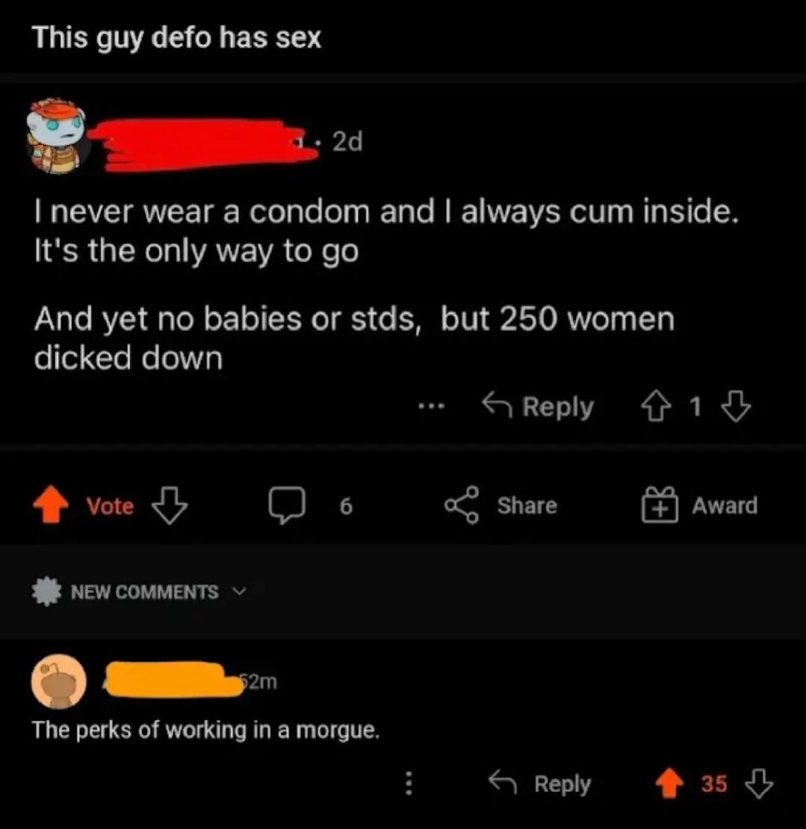Open the red-hidden user's snoo avatar
The width and height of the screenshot is (806, 829).
pyautogui.click(x=57, y=136)
